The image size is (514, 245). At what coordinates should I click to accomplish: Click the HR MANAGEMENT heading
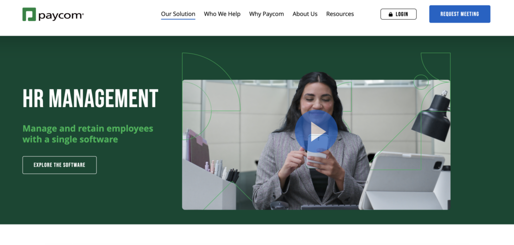pos(90,99)
